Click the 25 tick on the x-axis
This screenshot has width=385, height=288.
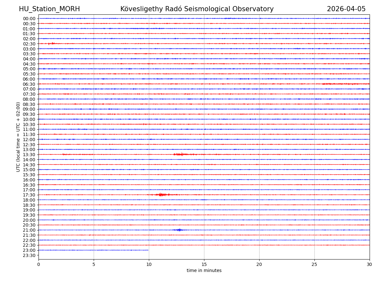(x=314, y=265)
